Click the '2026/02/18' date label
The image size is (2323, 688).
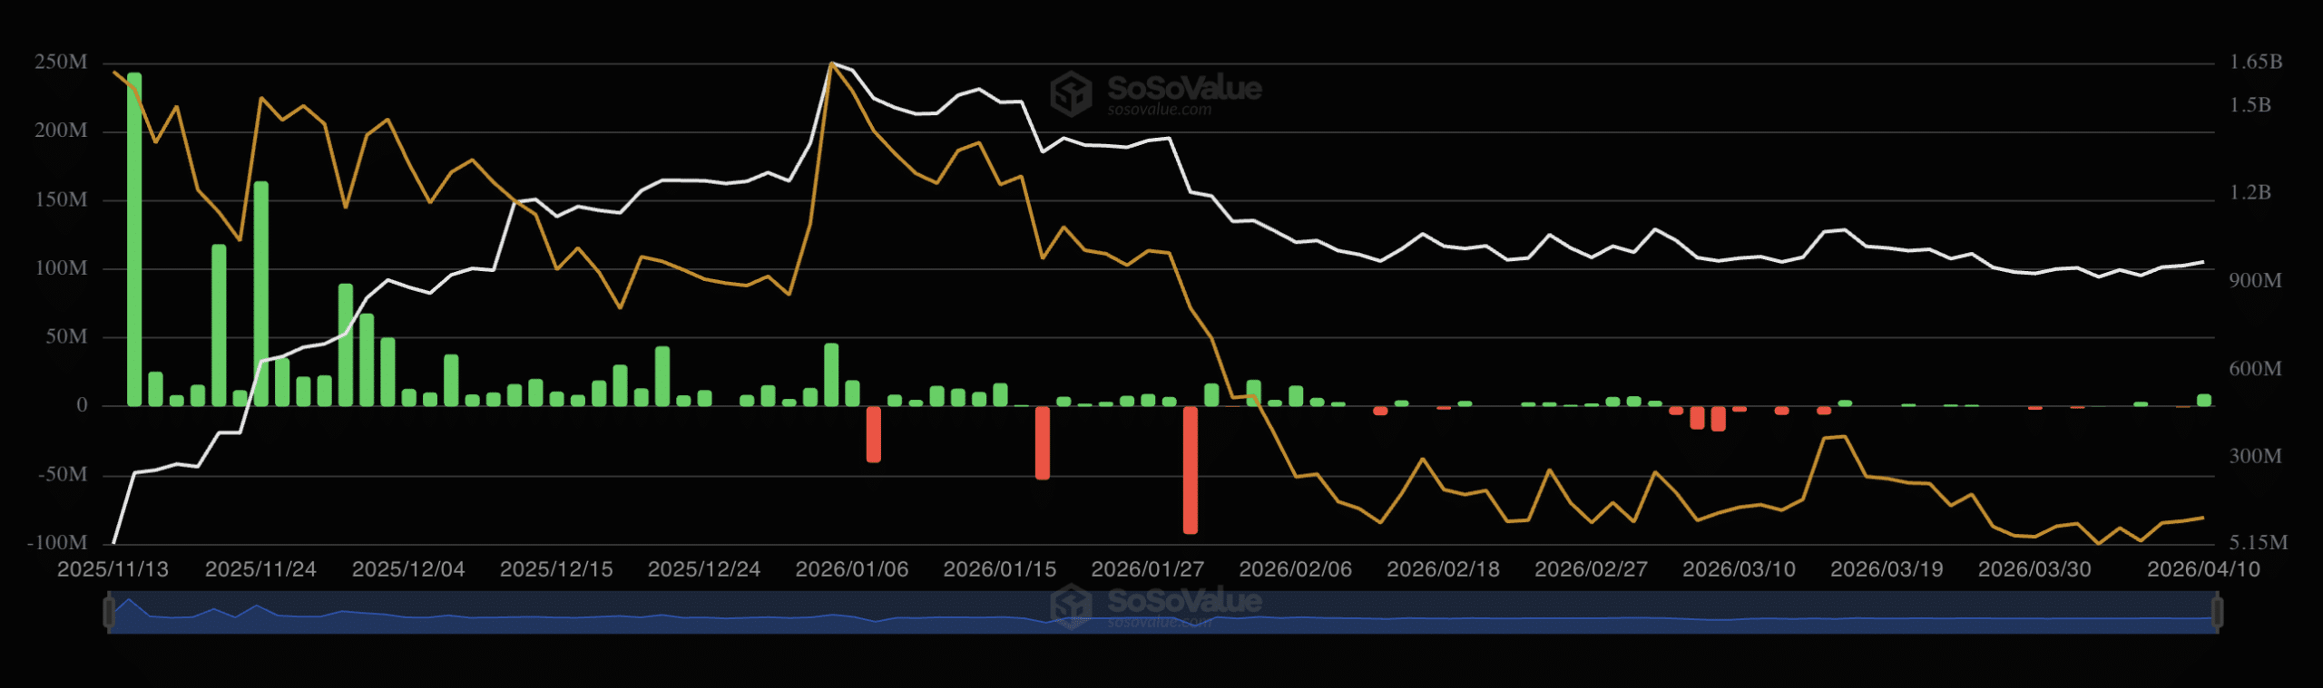(x=1444, y=569)
